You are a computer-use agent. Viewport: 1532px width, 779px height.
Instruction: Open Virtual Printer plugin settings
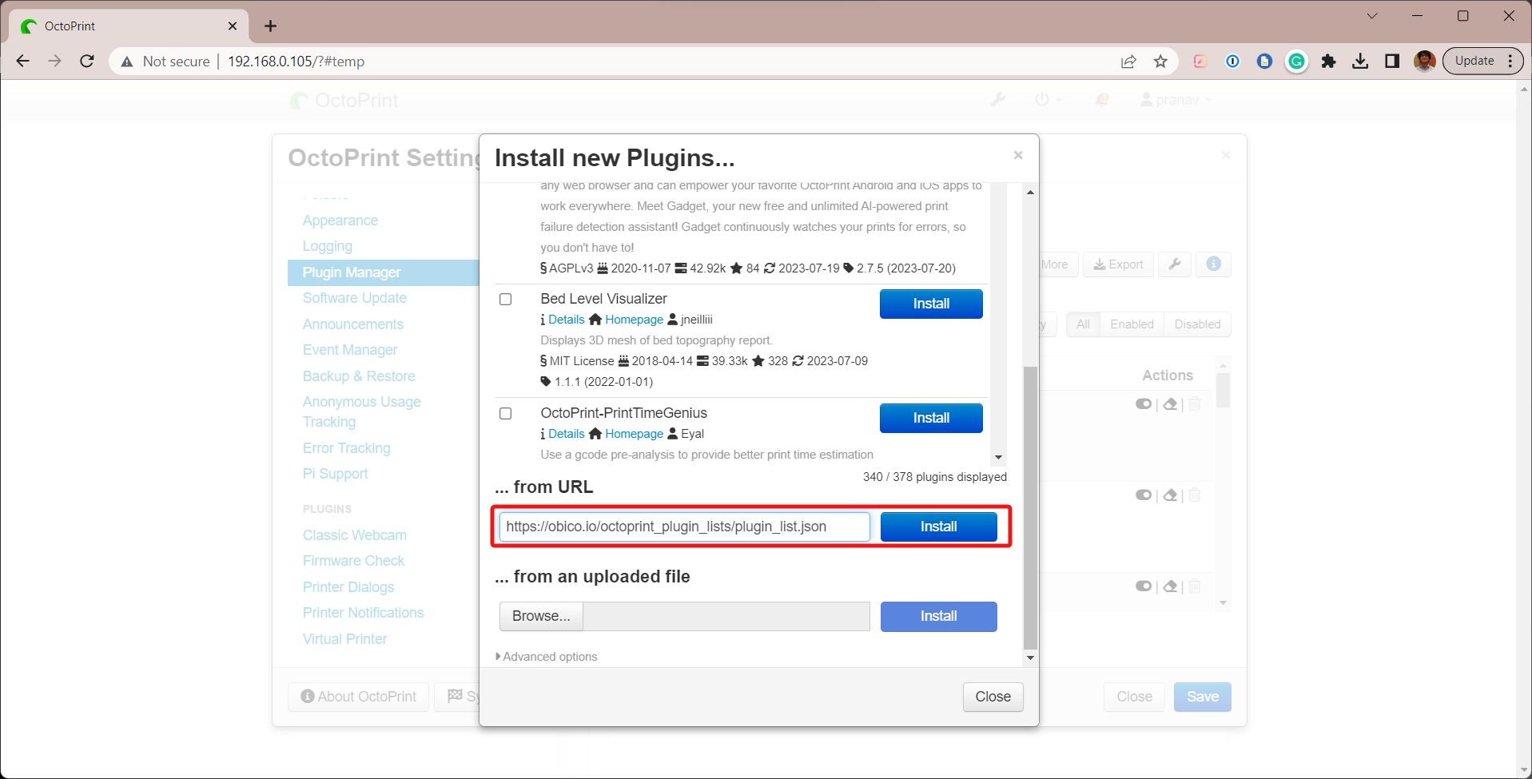point(344,639)
